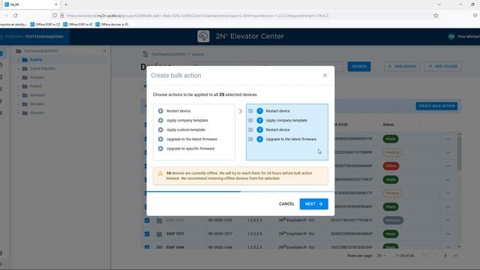Select the My2N browser tab
The height and width of the screenshot is (270, 480).
click(x=31, y=4)
